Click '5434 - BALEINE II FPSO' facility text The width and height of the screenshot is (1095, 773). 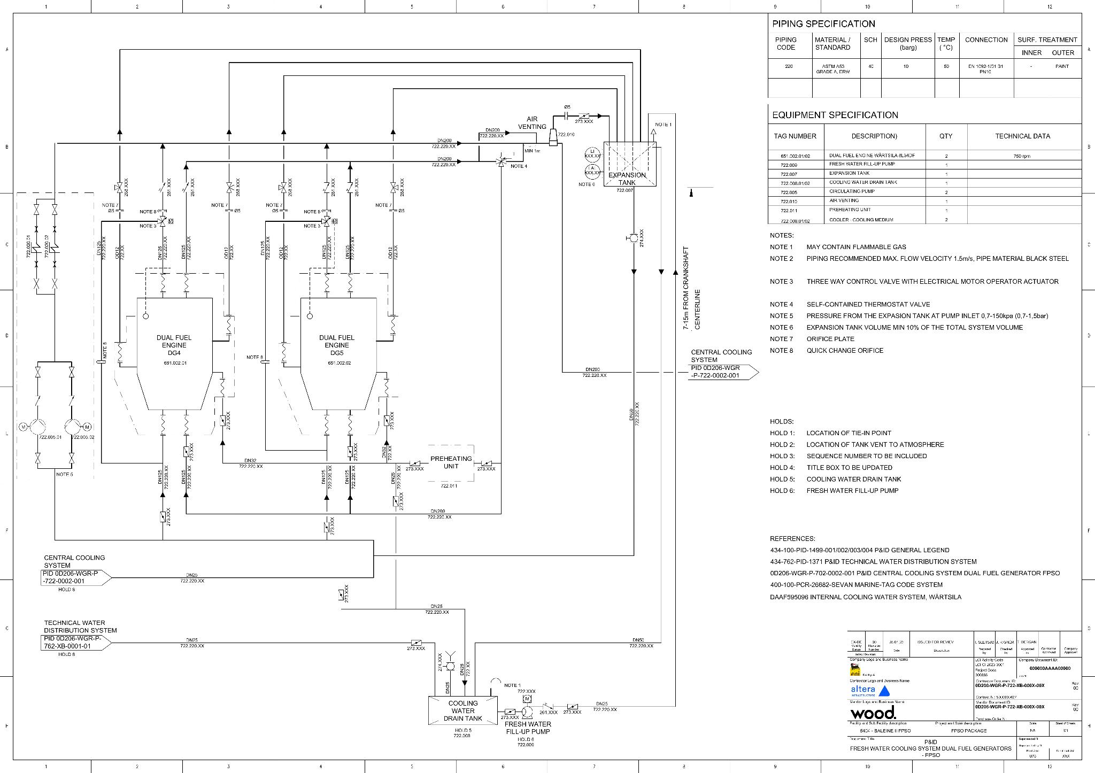(884, 731)
